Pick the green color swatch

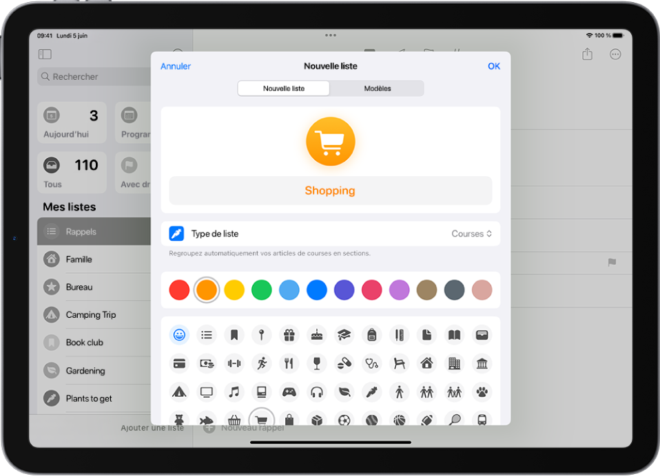tap(262, 290)
